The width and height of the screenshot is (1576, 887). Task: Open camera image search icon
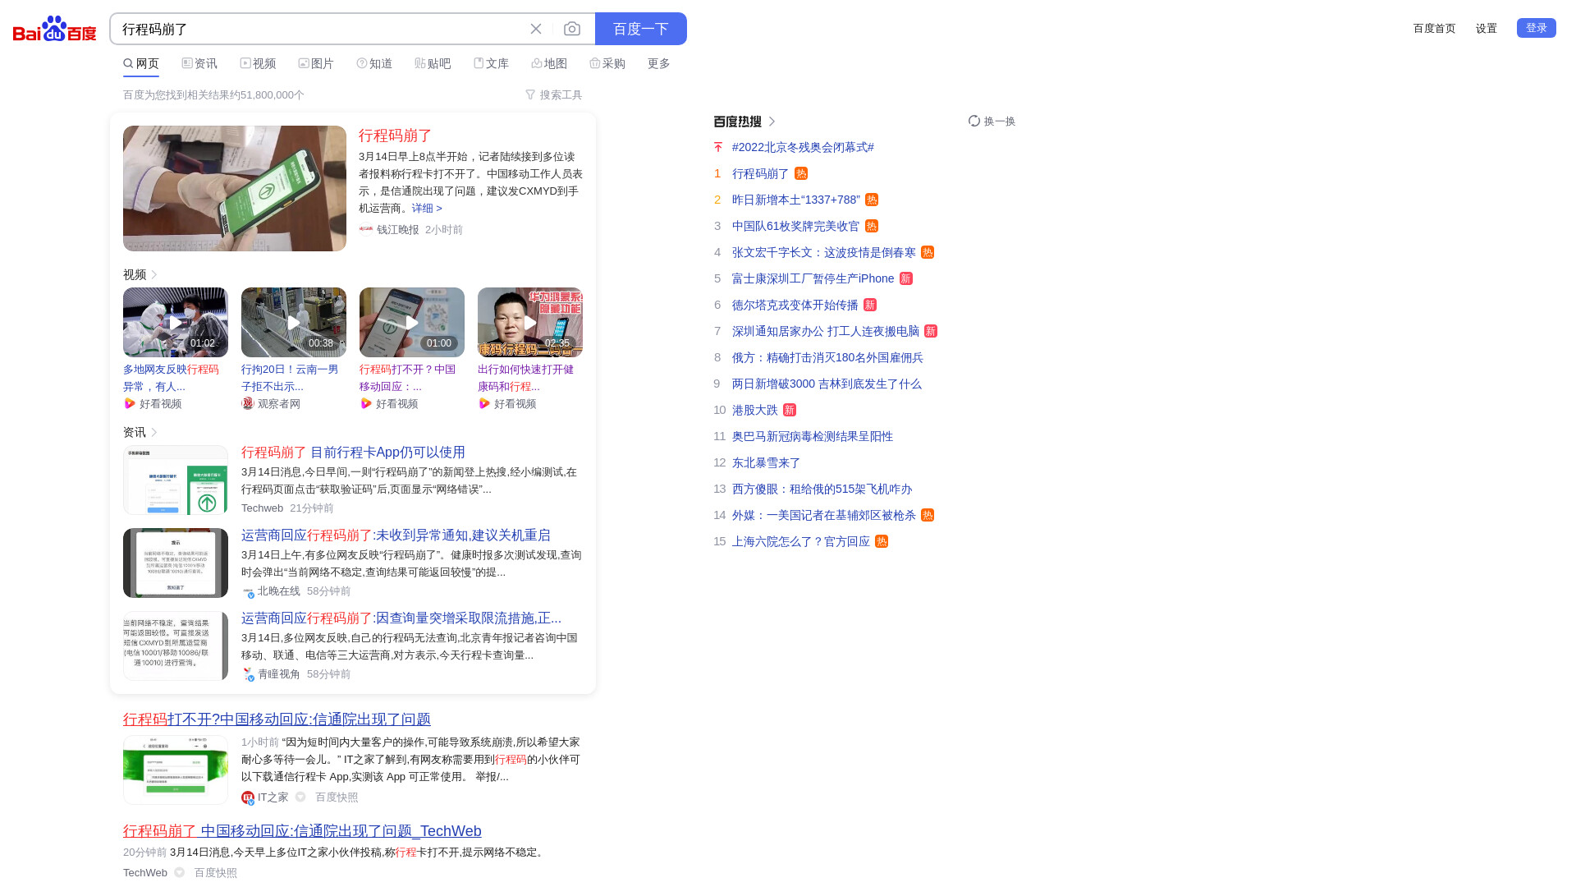(x=572, y=29)
